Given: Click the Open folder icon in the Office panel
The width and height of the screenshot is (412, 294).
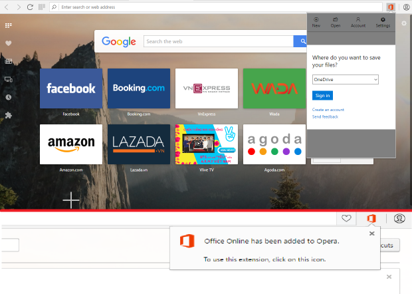Looking at the screenshot, I should [336, 22].
